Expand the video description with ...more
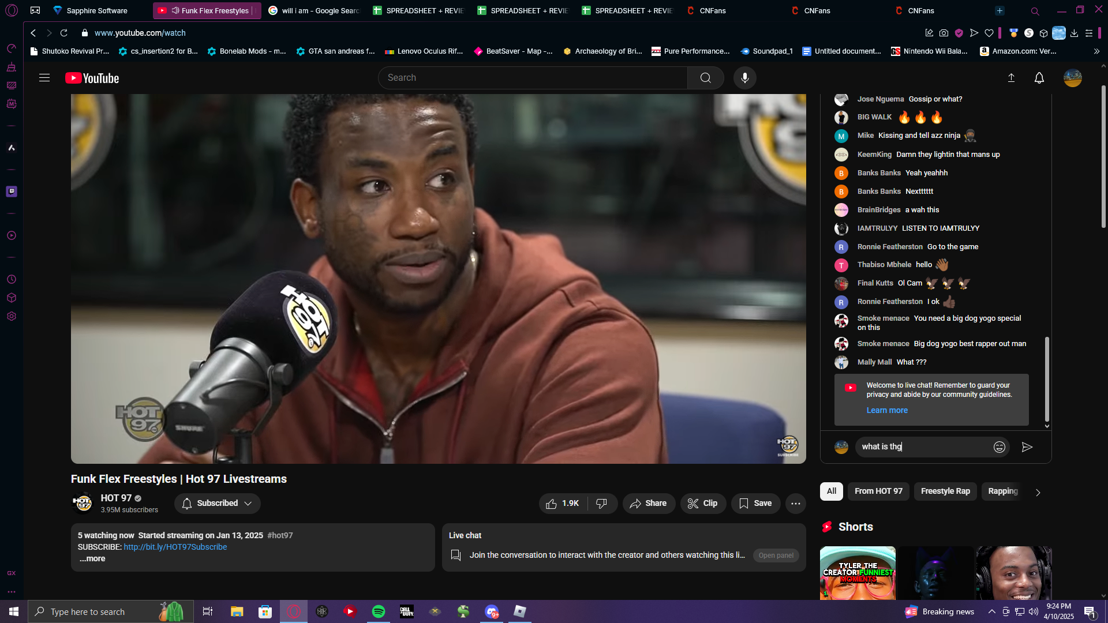1108x623 pixels. click(92, 559)
